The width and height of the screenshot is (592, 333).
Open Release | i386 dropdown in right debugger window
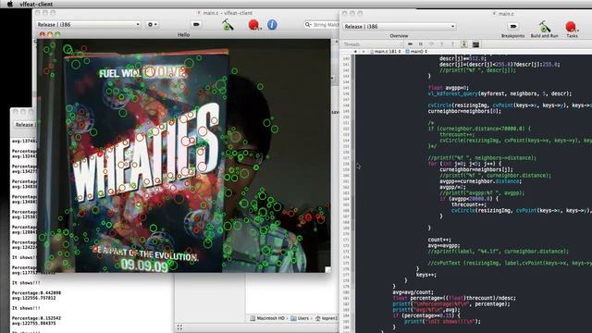tap(399, 27)
